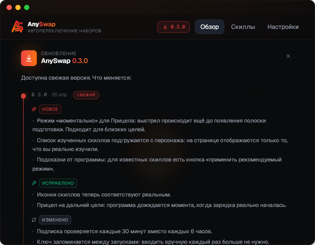
Task: Click the text "Доступна свежая версия. Что меняется:"
Action: click(x=76, y=78)
